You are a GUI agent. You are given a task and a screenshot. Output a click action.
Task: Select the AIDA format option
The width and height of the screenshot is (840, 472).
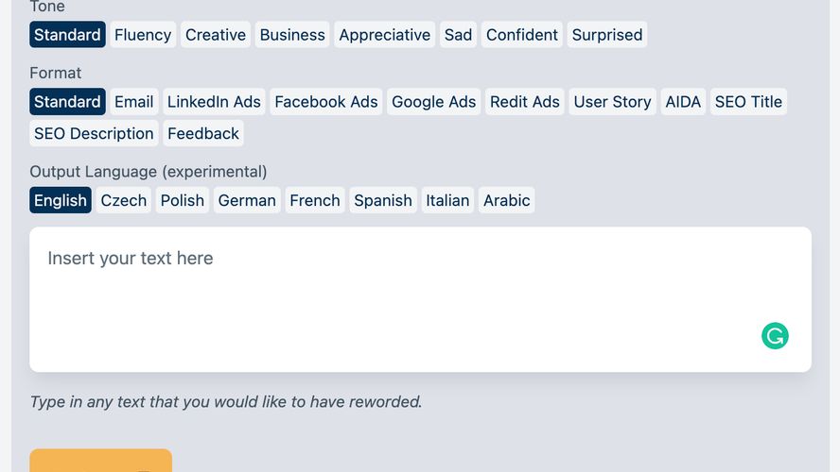tap(683, 102)
